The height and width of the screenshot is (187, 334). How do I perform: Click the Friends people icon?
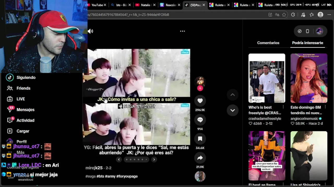(10, 88)
